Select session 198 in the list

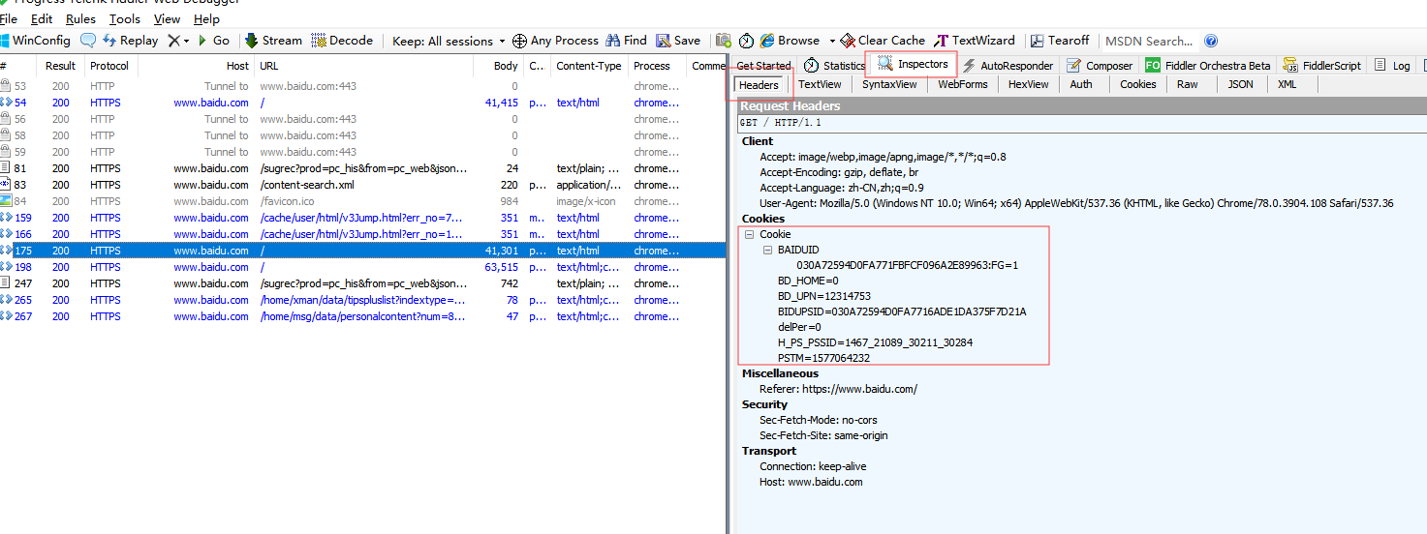[x=362, y=267]
